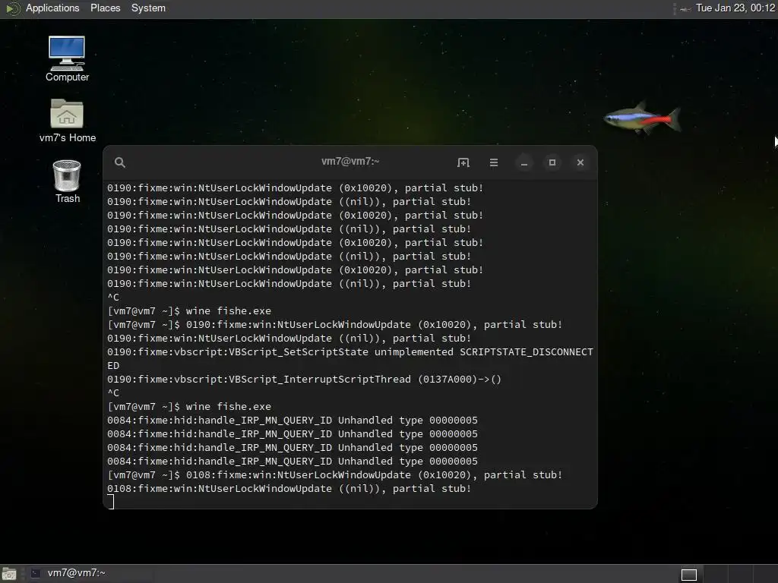Image resolution: width=778 pixels, height=583 pixels.
Task: Close the terminal window
Action: pyautogui.click(x=580, y=162)
